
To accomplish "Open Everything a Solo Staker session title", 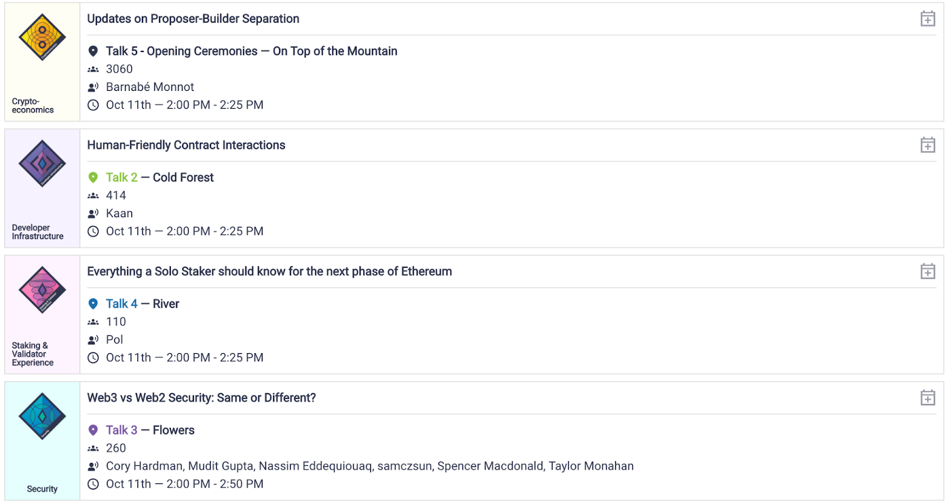I will 270,272.
